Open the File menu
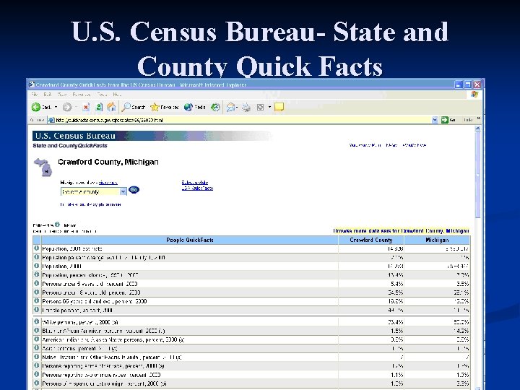The image size is (520, 390). pos(34,95)
